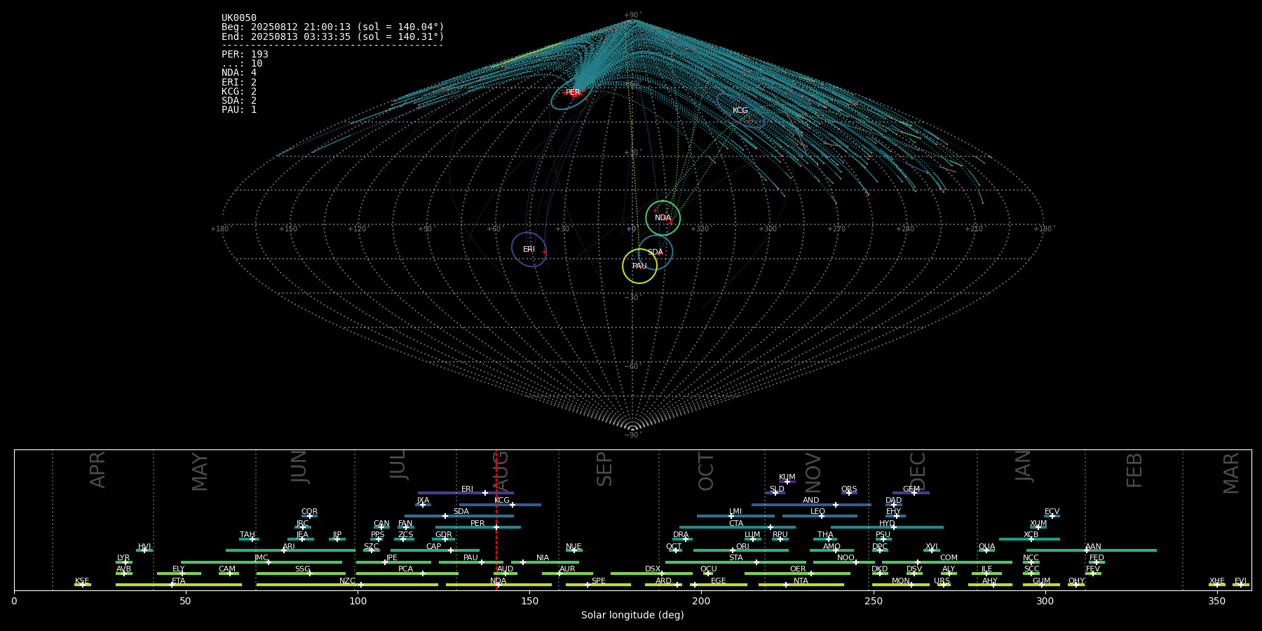Click the green NDA radiant circle on map
This screenshot has width=1262, height=631.
point(663,218)
